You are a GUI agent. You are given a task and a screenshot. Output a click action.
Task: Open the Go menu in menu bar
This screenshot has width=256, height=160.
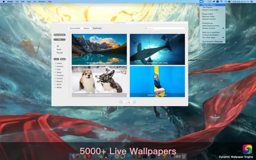pos(35,2)
